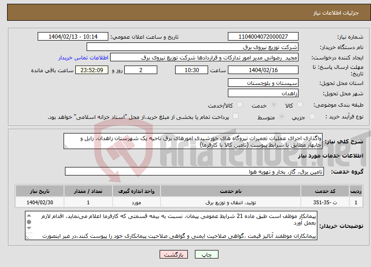Toggle the اسناد خزانه اسلامی payment checkbox
371x267 pixels.
pos(235,116)
